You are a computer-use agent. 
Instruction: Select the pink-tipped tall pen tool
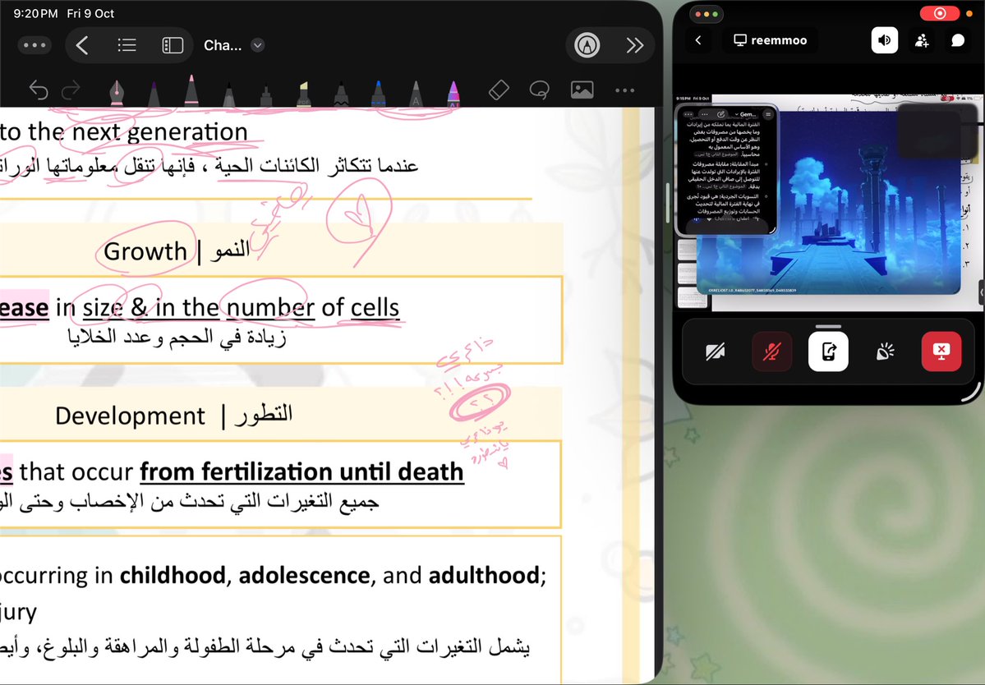click(x=191, y=90)
